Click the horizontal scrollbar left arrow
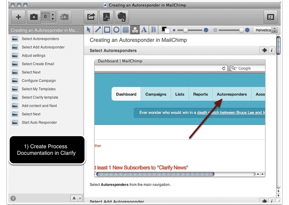289x205 pixels. pyautogui.click(x=258, y=174)
